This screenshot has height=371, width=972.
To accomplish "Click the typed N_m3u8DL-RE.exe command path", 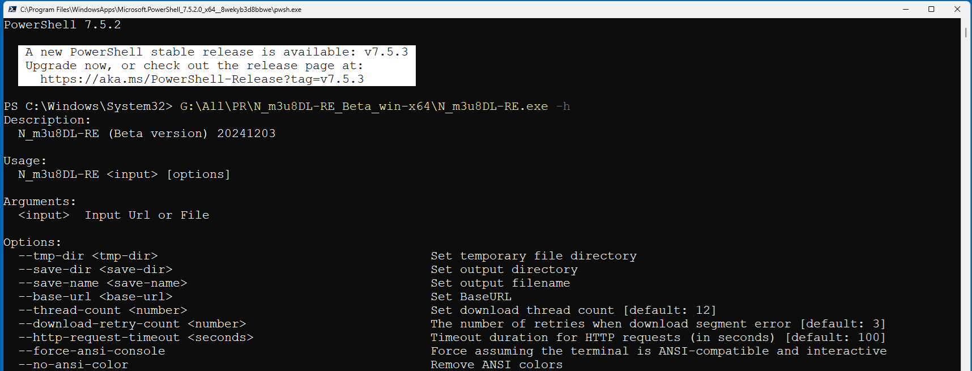I will tap(364, 106).
